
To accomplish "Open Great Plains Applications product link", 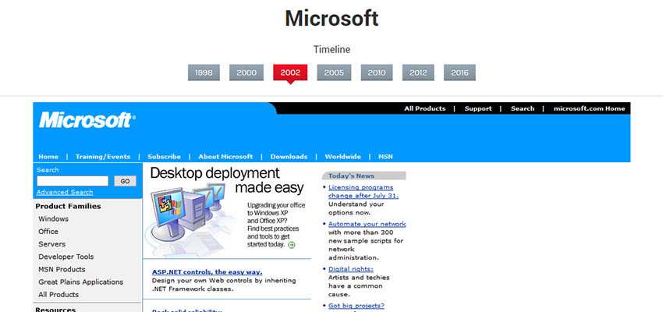I will (81, 282).
